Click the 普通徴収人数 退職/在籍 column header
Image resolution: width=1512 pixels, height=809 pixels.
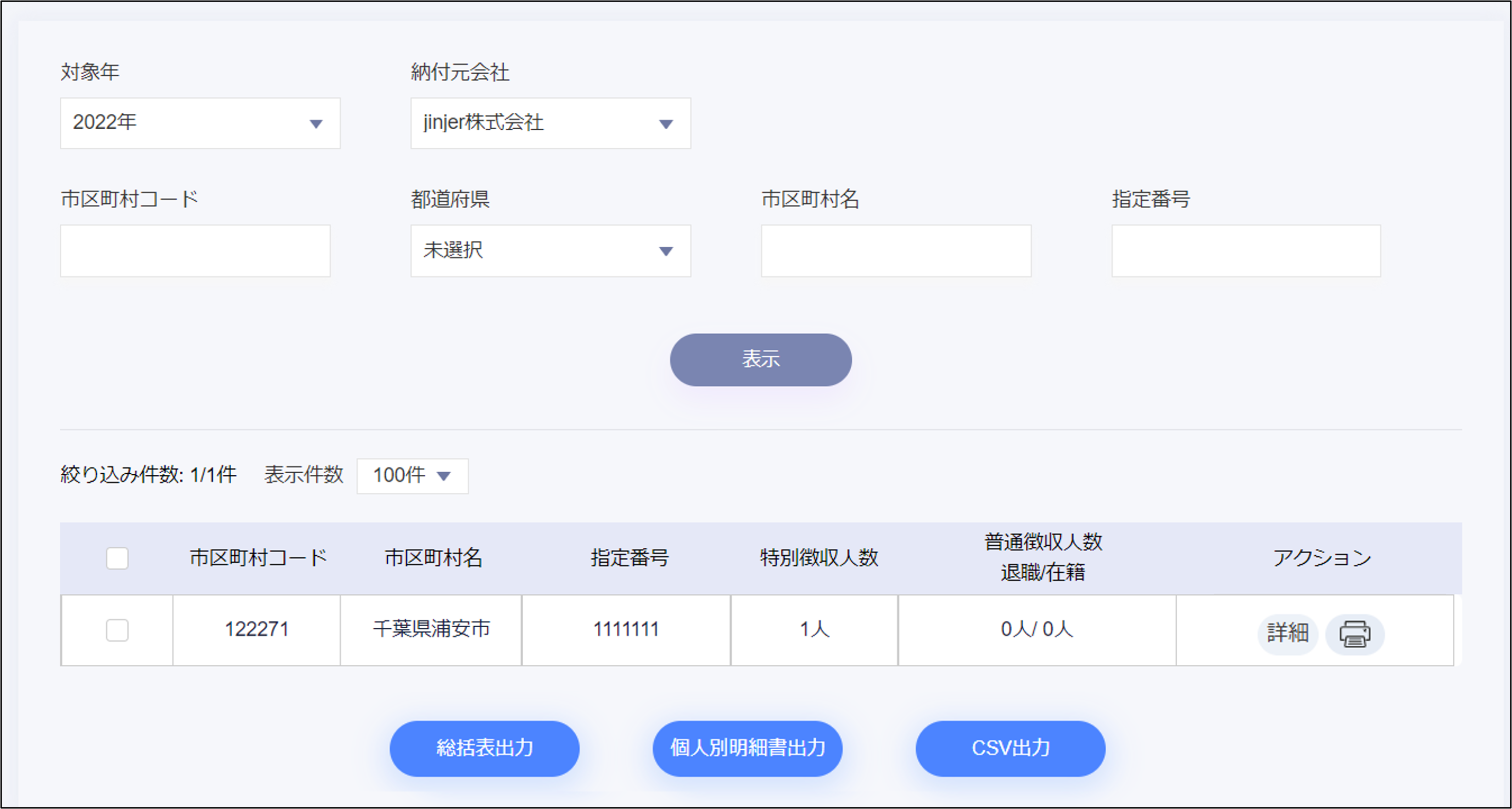[x=1042, y=557]
